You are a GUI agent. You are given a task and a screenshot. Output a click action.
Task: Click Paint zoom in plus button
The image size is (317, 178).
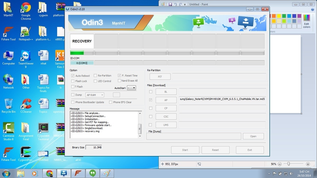[308, 164]
